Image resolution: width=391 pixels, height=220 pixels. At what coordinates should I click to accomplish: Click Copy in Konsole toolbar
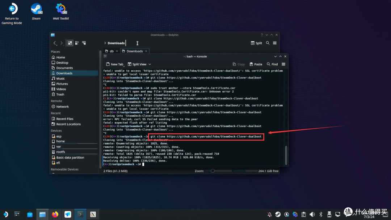point(239,64)
